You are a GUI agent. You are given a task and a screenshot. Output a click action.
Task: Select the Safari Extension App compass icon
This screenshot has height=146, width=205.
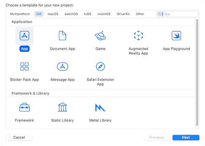(x=100, y=66)
